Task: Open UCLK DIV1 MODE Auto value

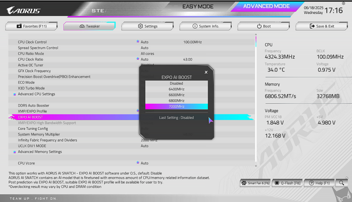Action: pyautogui.click(x=144, y=146)
